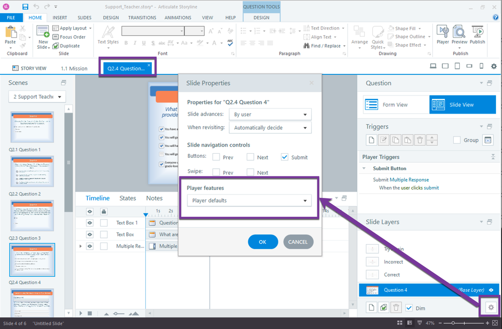This screenshot has width=502, height=329.
Task: Open the Slide advances dropdown
Action: coord(270,115)
